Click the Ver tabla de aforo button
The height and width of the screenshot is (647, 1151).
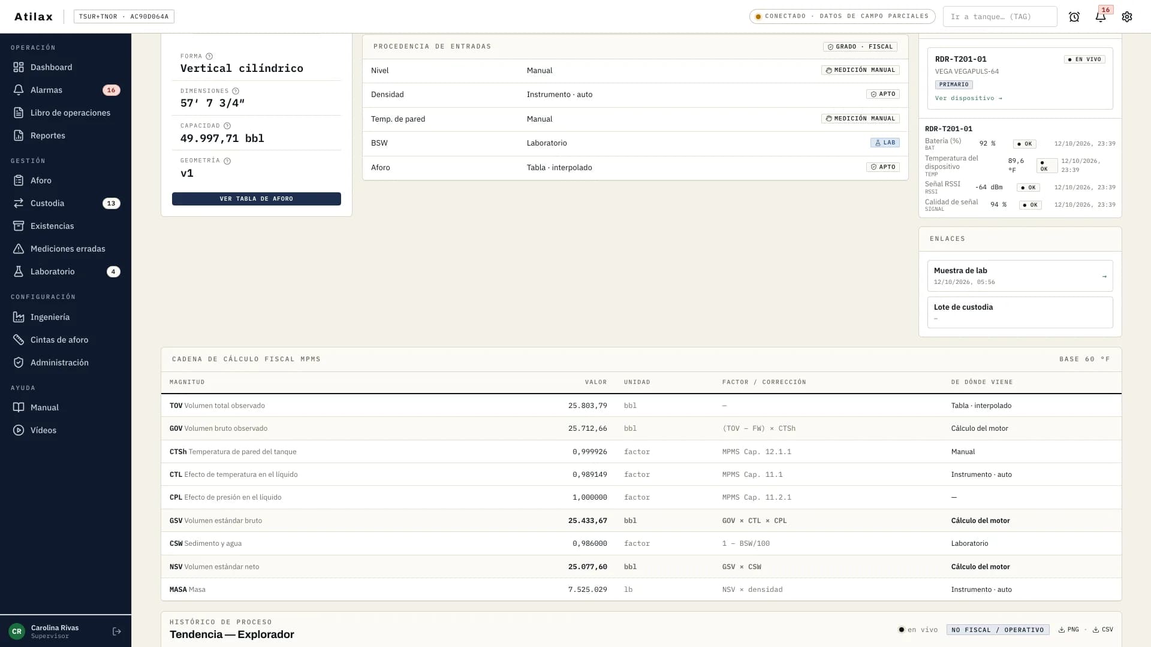[257, 199]
